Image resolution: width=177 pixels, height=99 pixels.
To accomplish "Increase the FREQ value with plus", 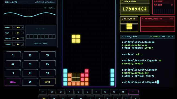I will tap(22, 27).
